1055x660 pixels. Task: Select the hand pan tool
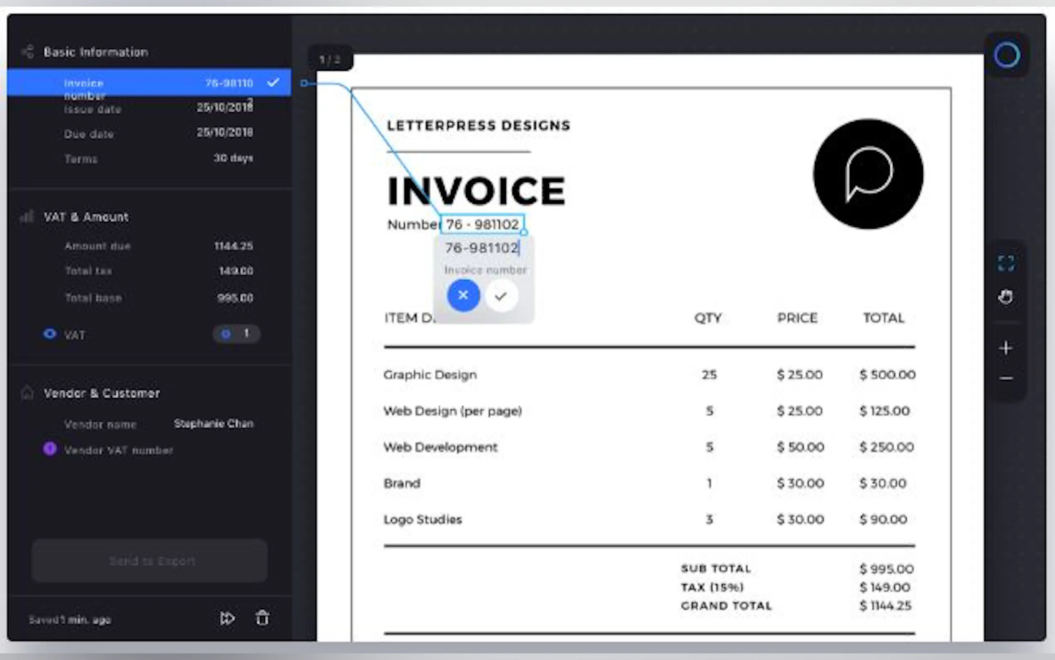(x=1006, y=297)
